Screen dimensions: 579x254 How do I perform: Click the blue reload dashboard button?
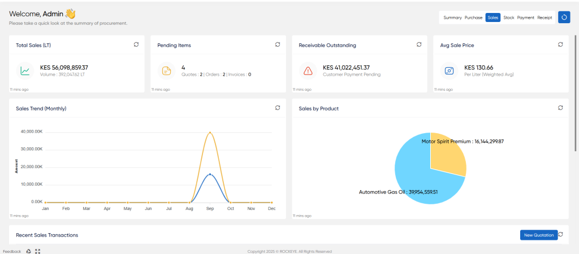pos(564,17)
